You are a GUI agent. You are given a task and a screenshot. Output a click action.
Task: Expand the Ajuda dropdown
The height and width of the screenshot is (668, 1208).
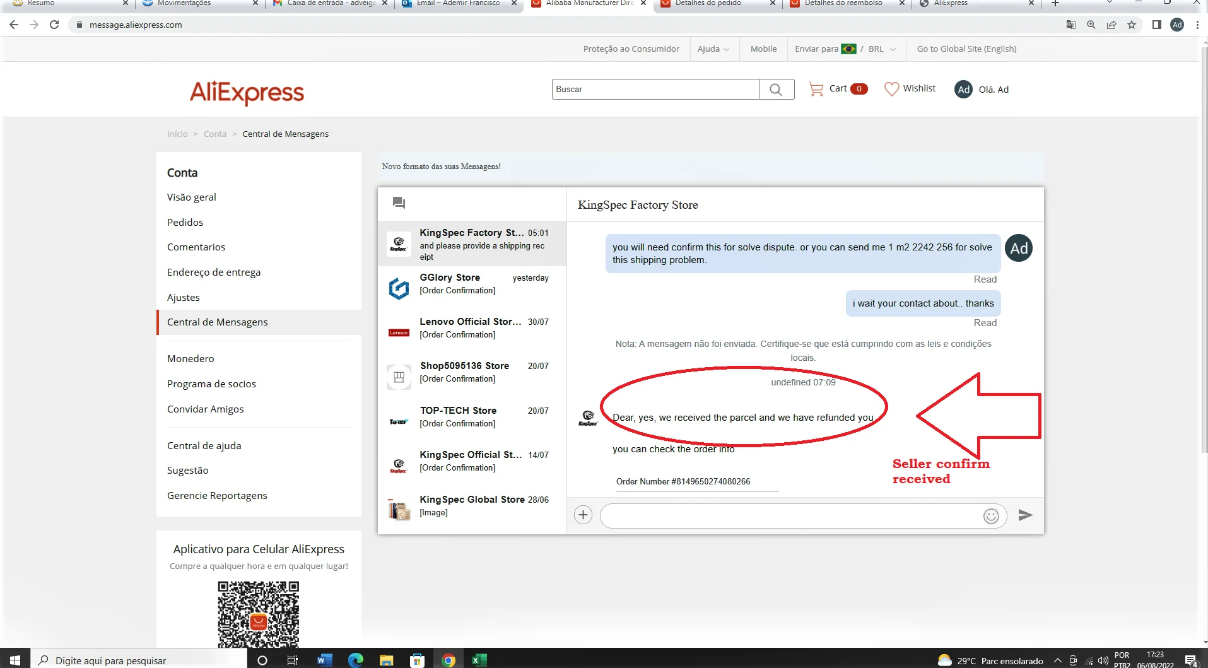coord(713,49)
